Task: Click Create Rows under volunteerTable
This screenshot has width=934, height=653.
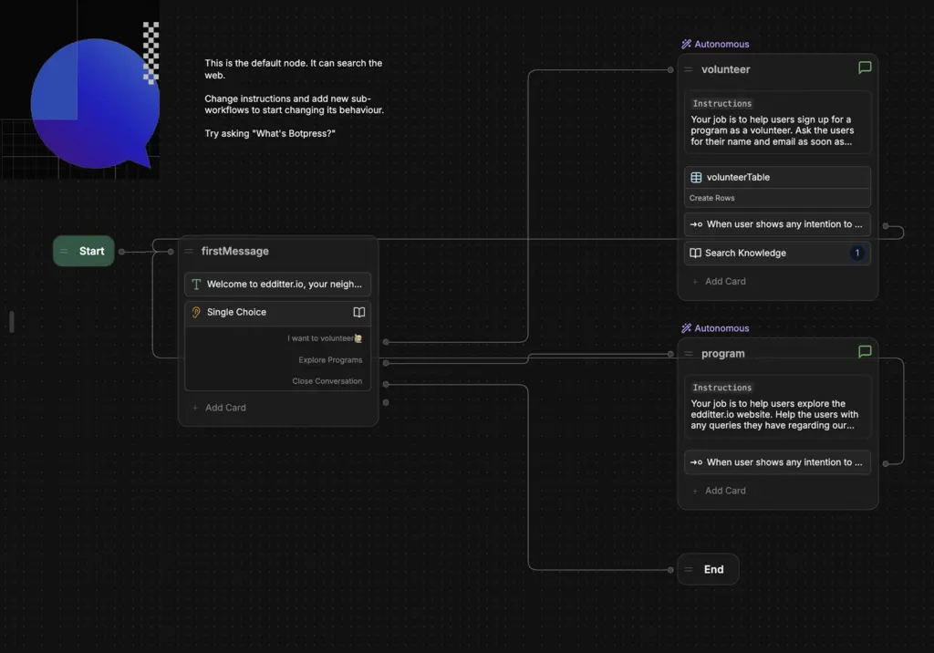Action: tap(711, 198)
